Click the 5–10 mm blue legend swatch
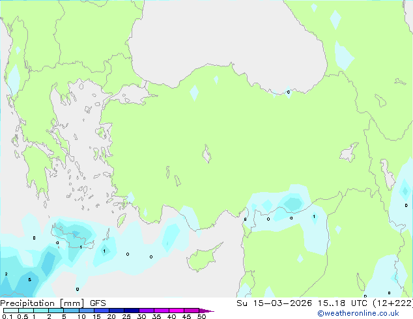The width and height of the screenshot is (413, 319). (x=72, y=311)
